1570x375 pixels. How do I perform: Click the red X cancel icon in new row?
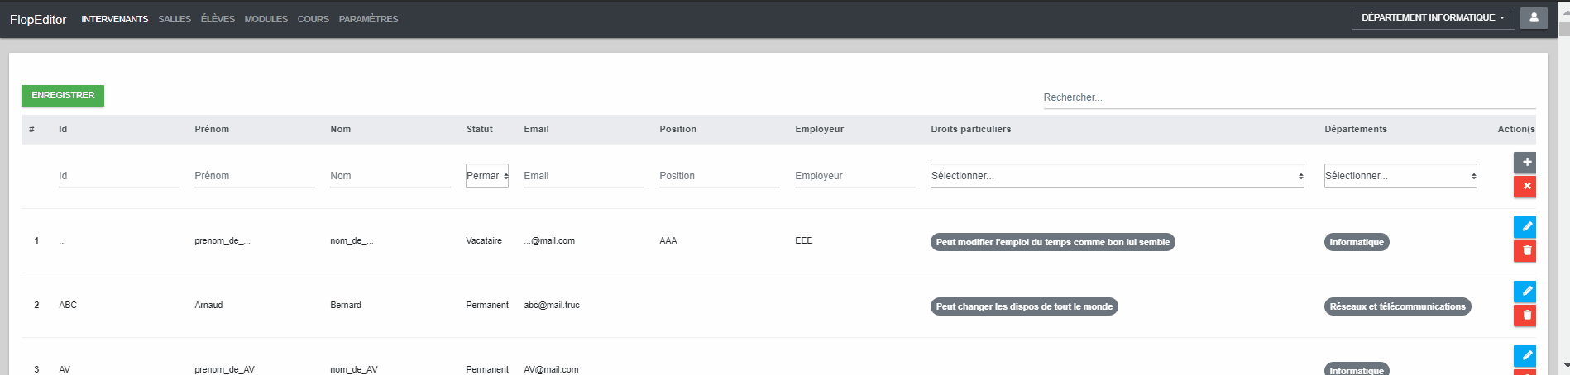(x=1525, y=187)
